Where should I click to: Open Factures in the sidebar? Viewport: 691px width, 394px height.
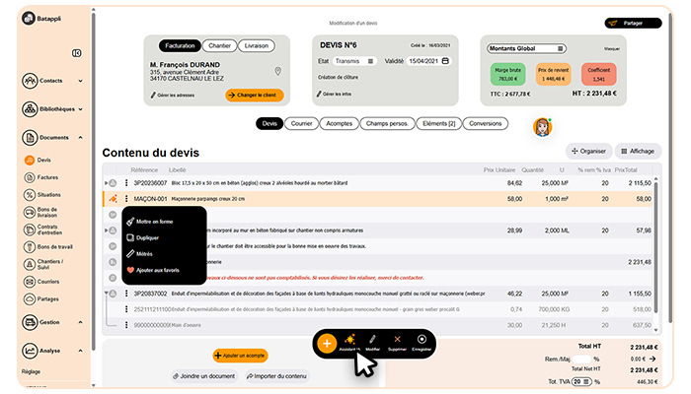(41, 177)
